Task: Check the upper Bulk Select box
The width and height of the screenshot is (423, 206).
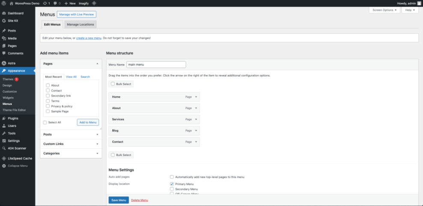Action: 113,84
